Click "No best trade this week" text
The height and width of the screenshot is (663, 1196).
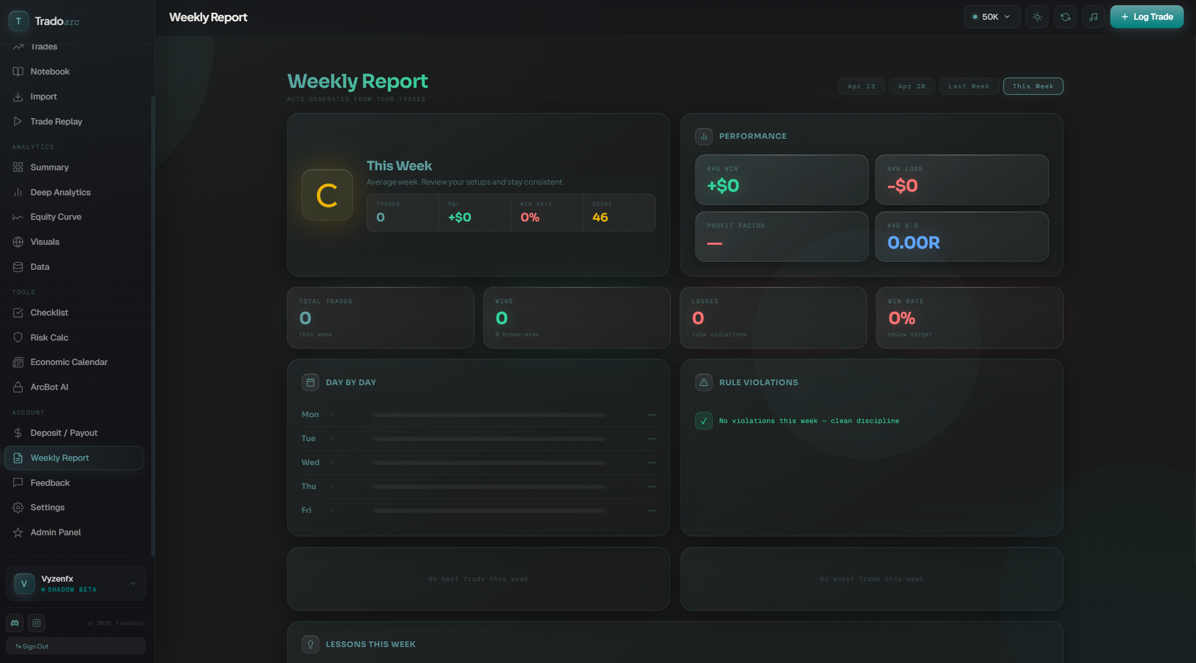(478, 579)
